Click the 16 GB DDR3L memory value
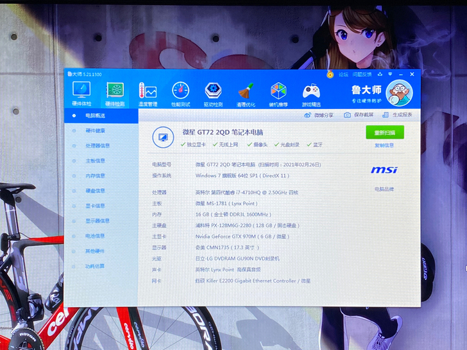This screenshot has width=467, height=350. coord(234,214)
